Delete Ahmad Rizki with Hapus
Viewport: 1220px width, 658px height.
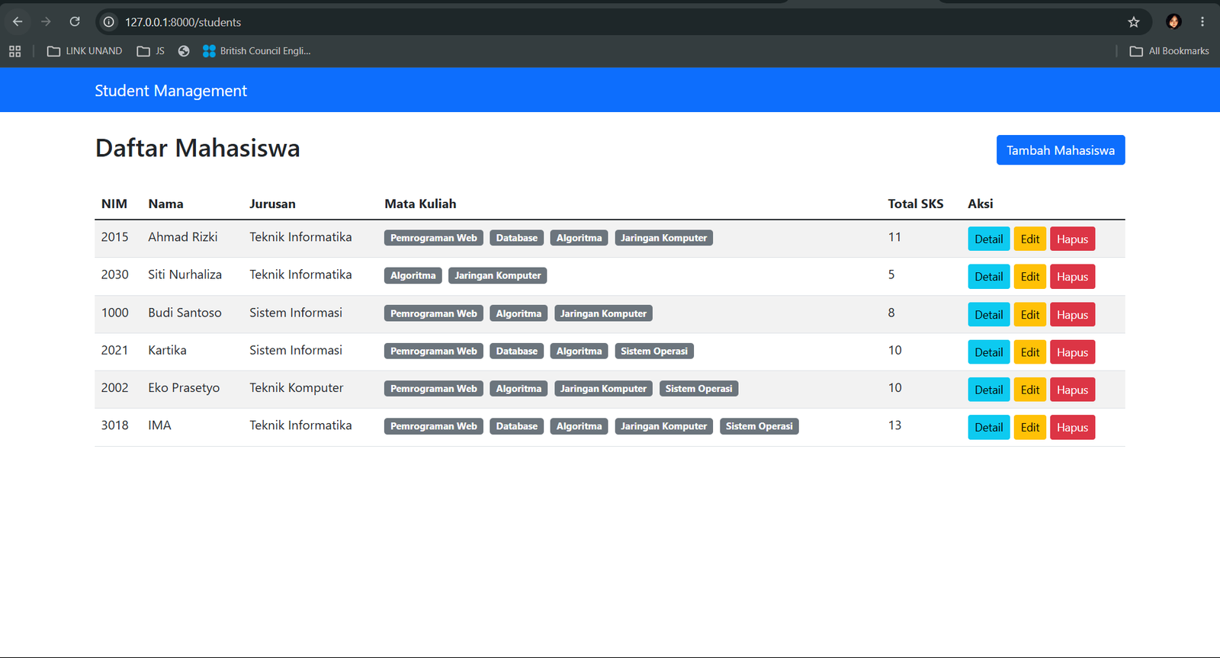coord(1072,239)
